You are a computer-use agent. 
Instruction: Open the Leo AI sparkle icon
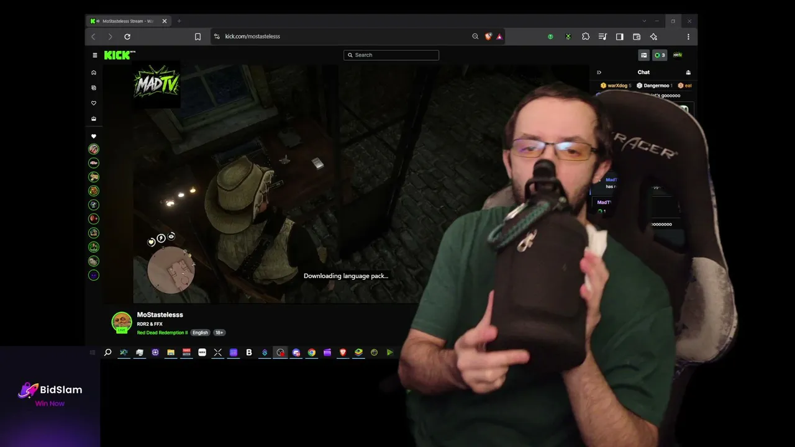click(653, 37)
